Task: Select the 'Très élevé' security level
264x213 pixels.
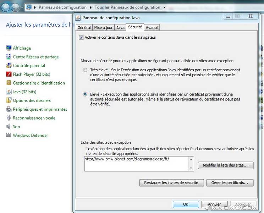Action: pyautogui.click(x=85, y=70)
